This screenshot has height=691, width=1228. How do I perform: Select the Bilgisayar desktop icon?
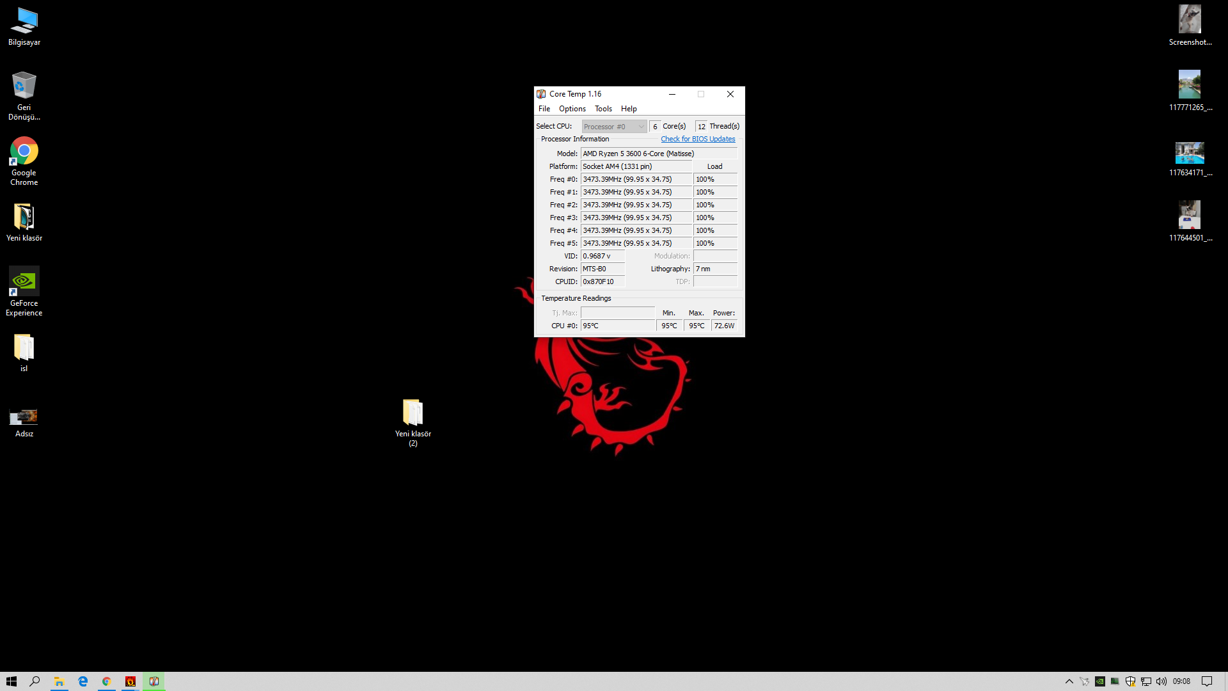[x=24, y=22]
